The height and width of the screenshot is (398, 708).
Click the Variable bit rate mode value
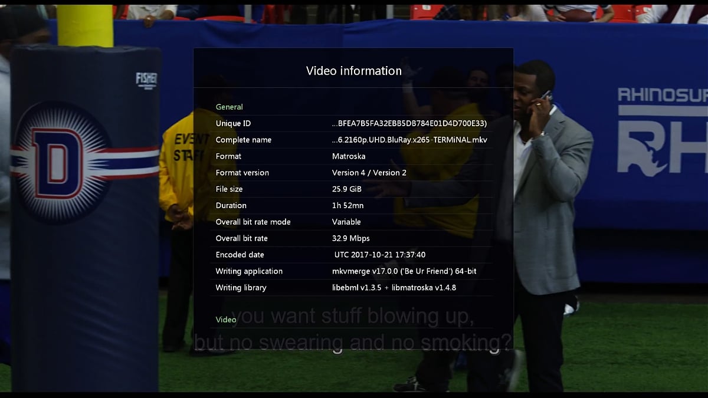pyautogui.click(x=347, y=222)
